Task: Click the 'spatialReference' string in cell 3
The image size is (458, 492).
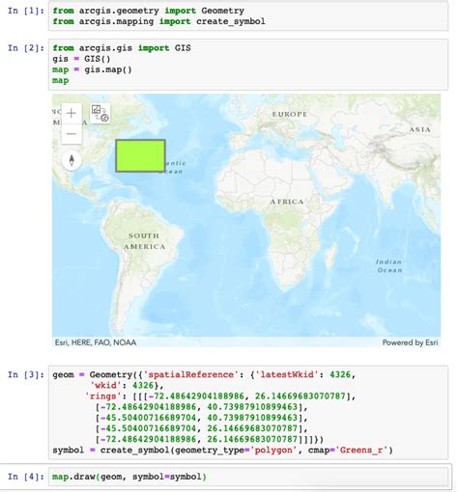Action: 190,374
